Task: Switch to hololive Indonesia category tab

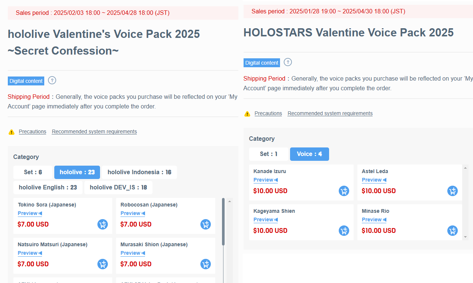Action: click(x=139, y=172)
